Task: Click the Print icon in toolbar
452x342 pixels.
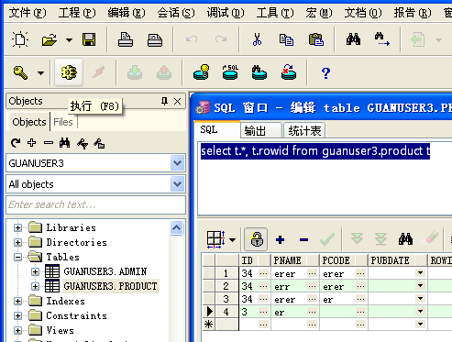Action: (x=126, y=39)
